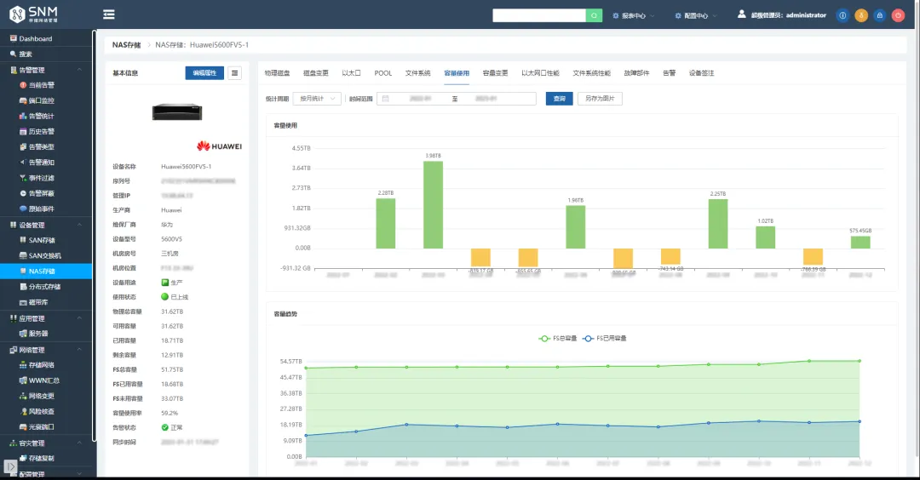Open the list menu icon beside 编辑属性
Image resolution: width=920 pixels, height=480 pixels.
point(235,73)
